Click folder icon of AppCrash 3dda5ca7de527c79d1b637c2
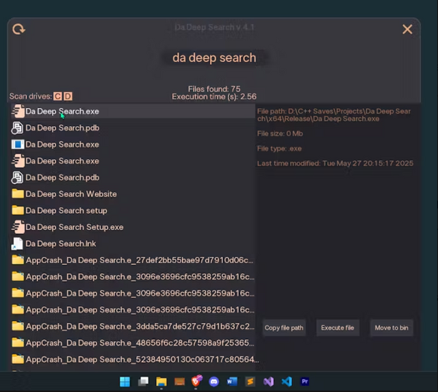Screen dimensions: 438x392 (18, 326)
